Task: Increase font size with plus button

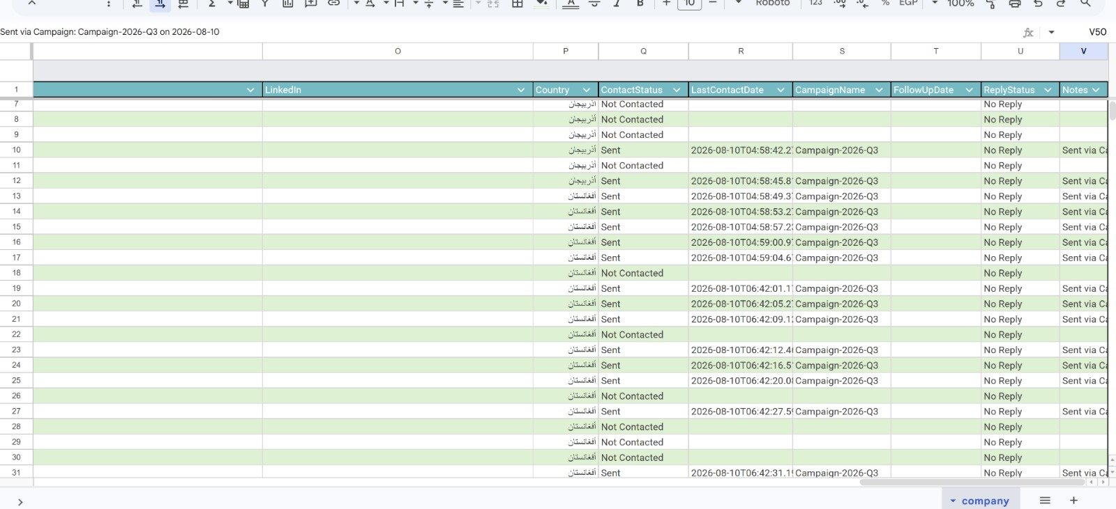Action: click(667, 3)
